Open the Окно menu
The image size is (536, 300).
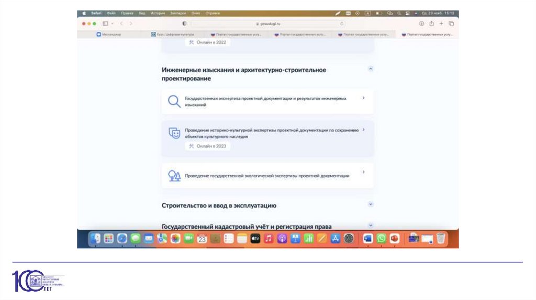pyautogui.click(x=196, y=13)
